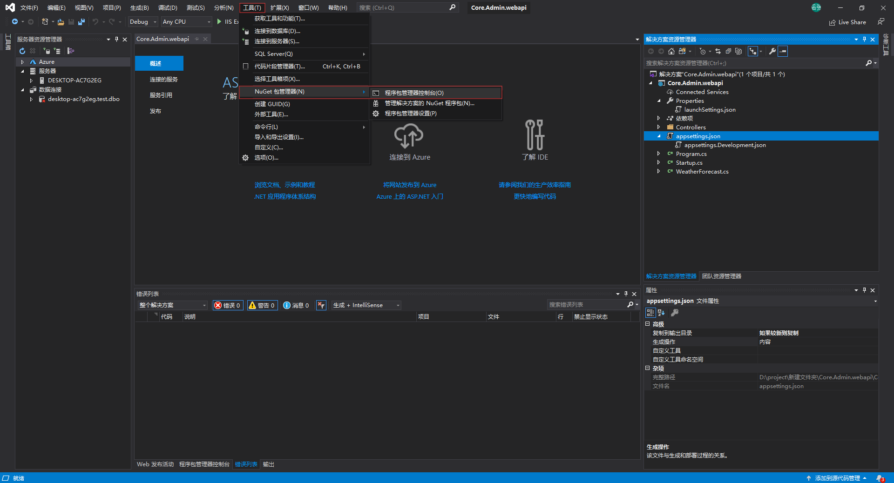Click the Collapse All icon in Solution Explorer
Screen dimensions: 894x483
point(728,51)
